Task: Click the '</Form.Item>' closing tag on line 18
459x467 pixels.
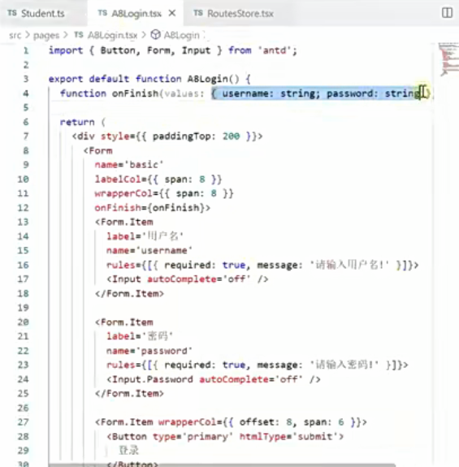Action: click(x=129, y=294)
